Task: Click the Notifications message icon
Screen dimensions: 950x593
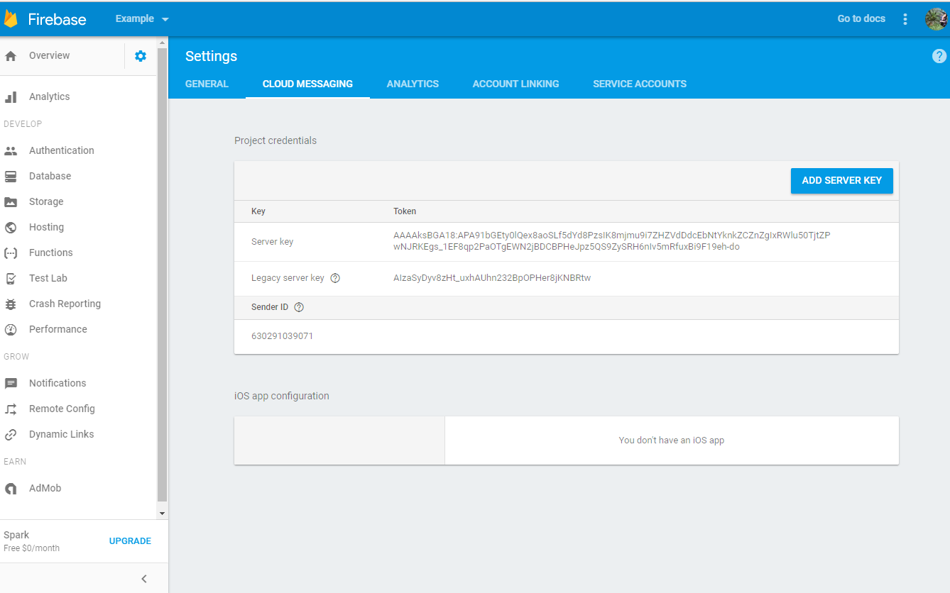Action: tap(11, 384)
